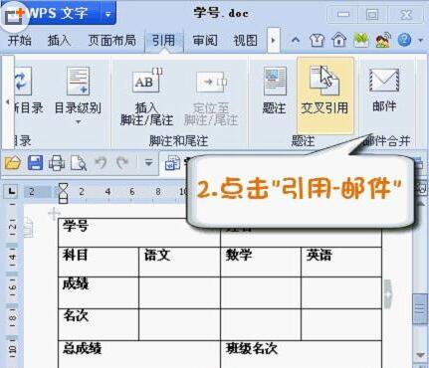Open the user feedback people icon
Screen dimensions: 429x368
(x=383, y=41)
